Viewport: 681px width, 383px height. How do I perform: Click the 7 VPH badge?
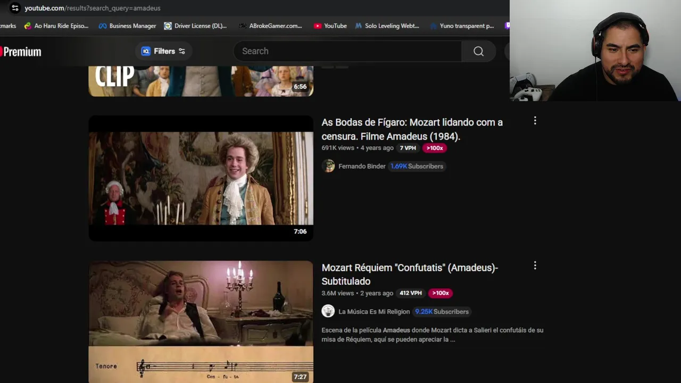click(x=408, y=148)
